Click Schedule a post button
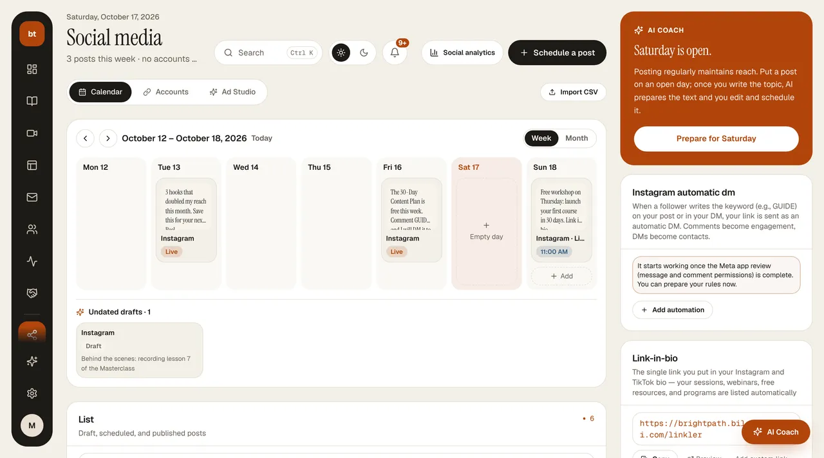 tap(557, 53)
